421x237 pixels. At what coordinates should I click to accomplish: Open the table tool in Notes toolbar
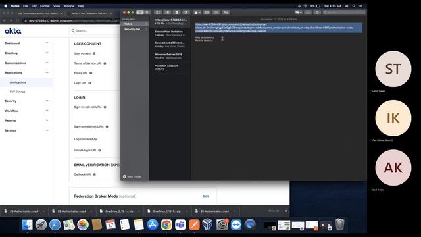[207, 13]
